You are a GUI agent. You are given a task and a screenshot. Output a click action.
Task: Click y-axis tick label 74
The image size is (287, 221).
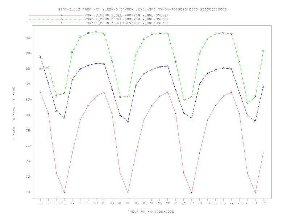(x=28, y=161)
